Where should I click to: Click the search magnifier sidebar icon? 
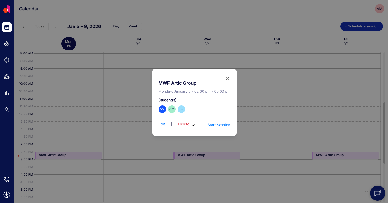pyautogui.click(x=7, y=109)
